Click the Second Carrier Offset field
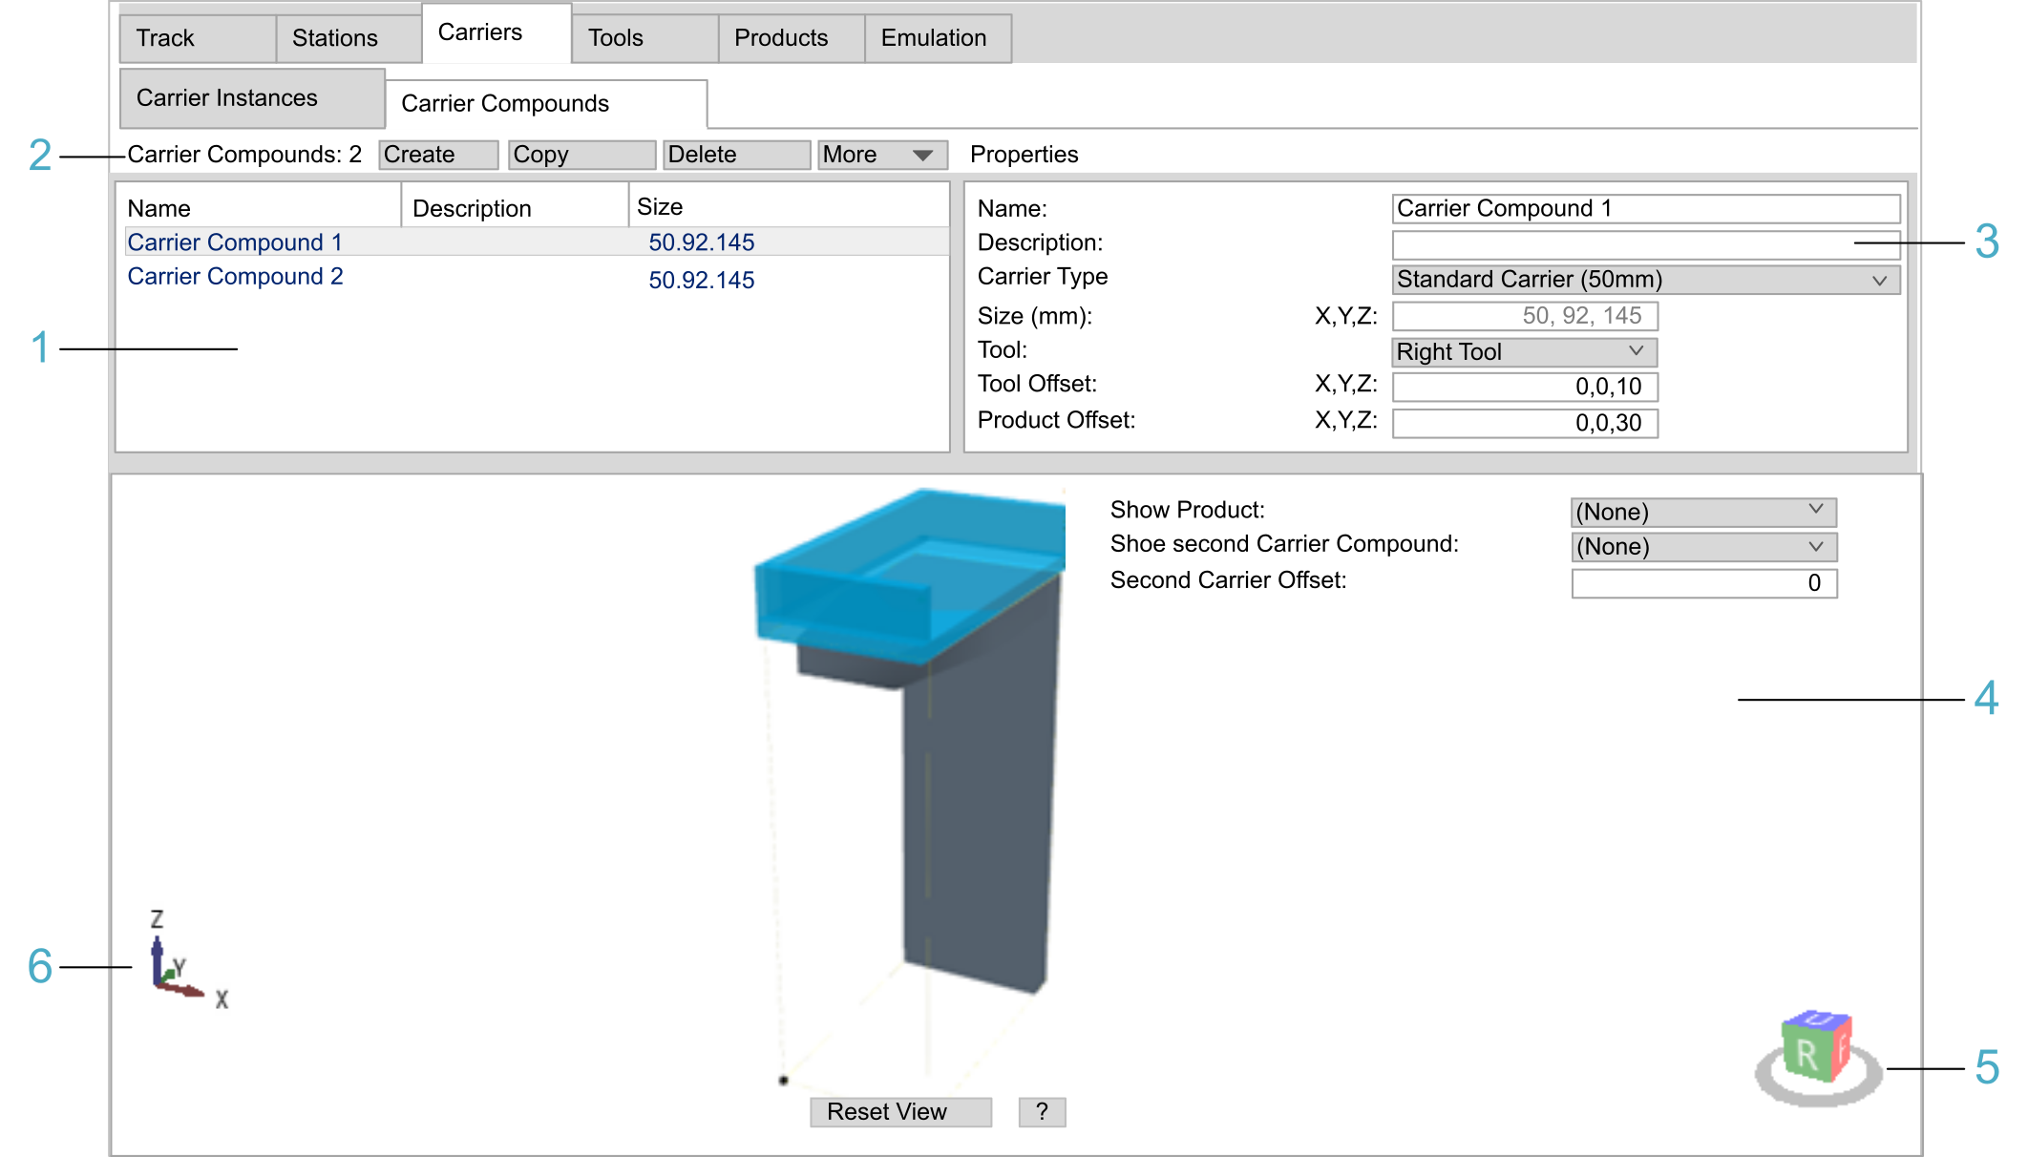2028x1157 pixels. coord(1702,583)
